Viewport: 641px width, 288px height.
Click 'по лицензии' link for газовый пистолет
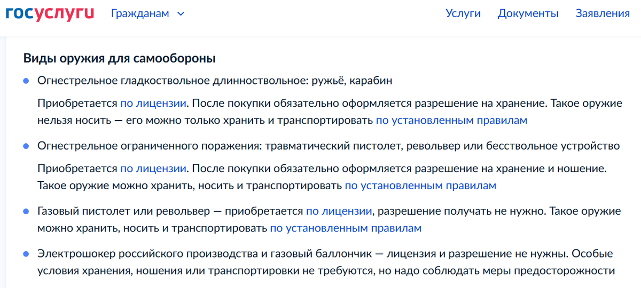pos(339,211)
